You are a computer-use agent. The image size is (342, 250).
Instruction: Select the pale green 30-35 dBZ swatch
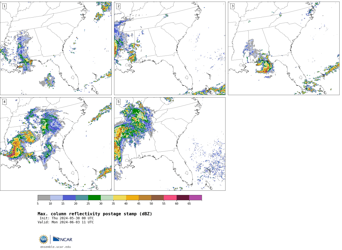coord(107,198)
